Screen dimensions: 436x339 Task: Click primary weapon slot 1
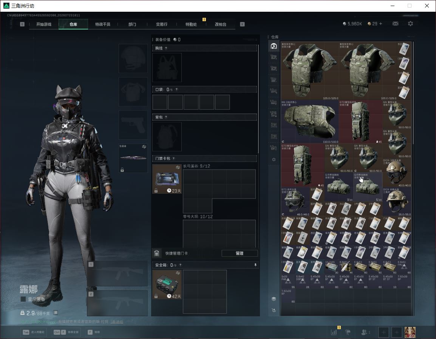118,274
